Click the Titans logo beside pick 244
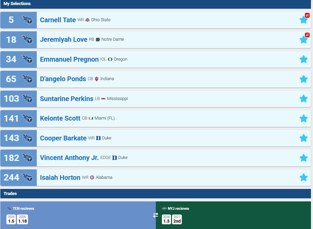Screen dimensions: 313x229 pyautogui.click(x=27, y=177)
